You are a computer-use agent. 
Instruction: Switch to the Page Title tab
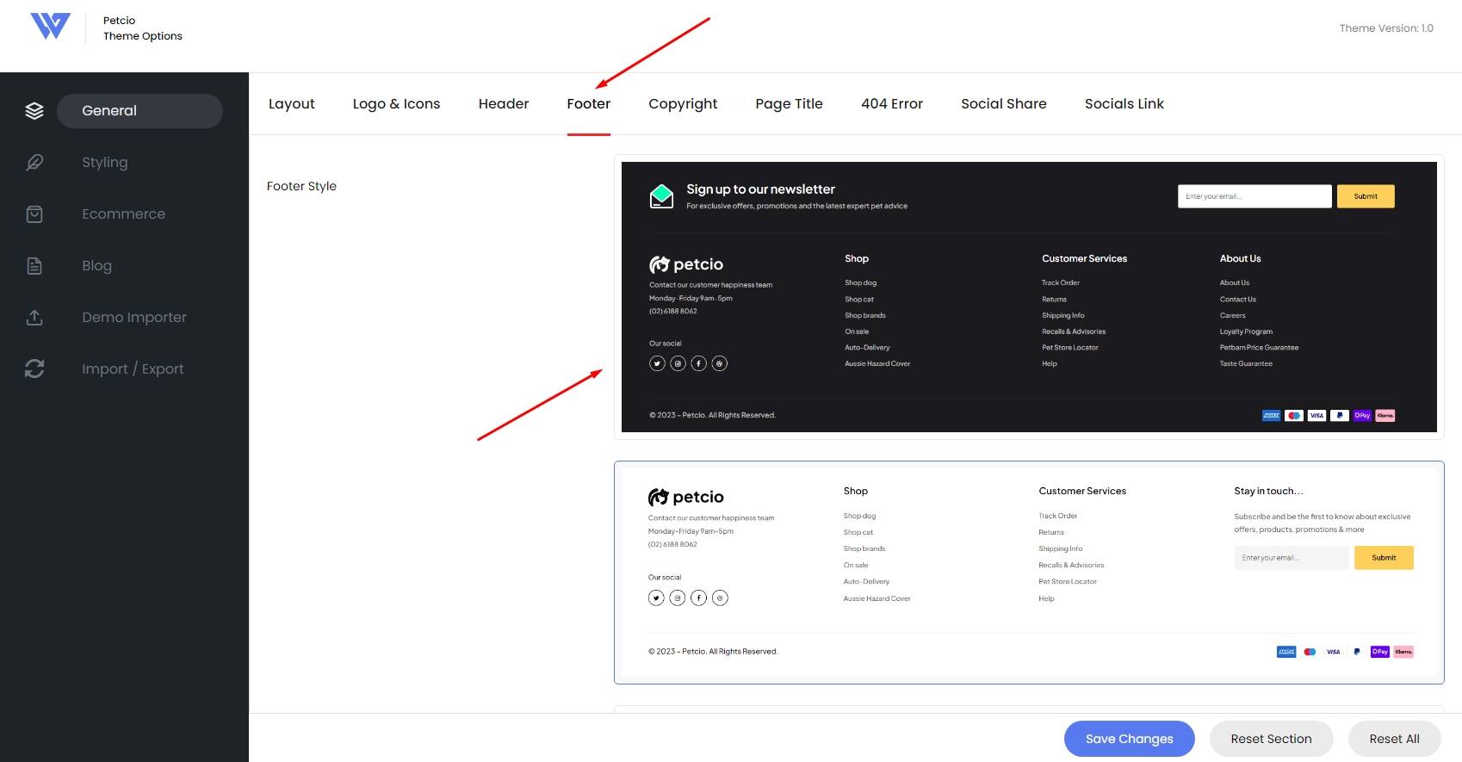789,103
